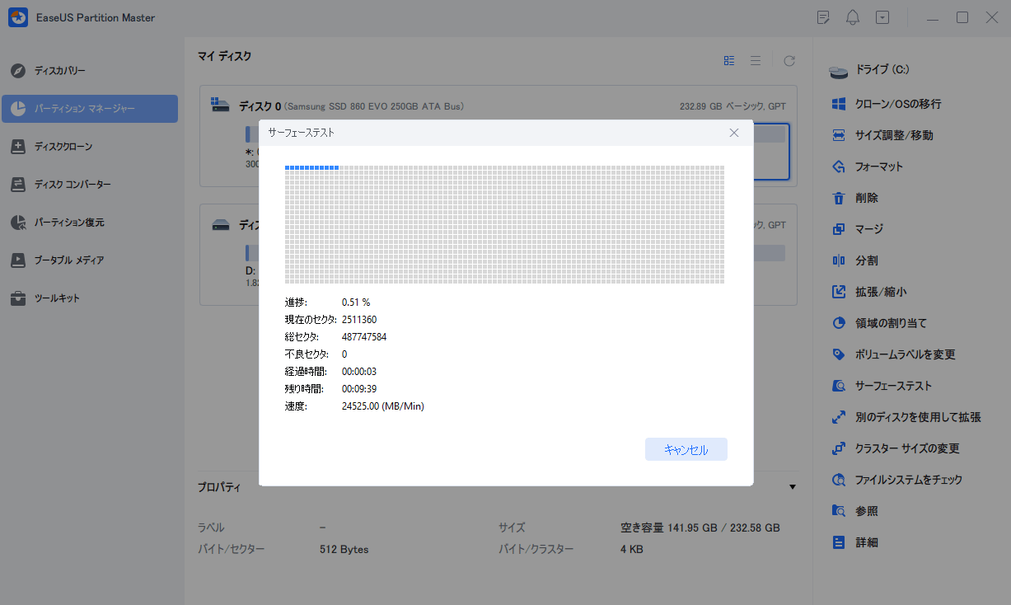The height and width of the screenshot is (605, 1011).
Task: Select ディスク 0 Samsung SSD header
Action: coord(351,106)
